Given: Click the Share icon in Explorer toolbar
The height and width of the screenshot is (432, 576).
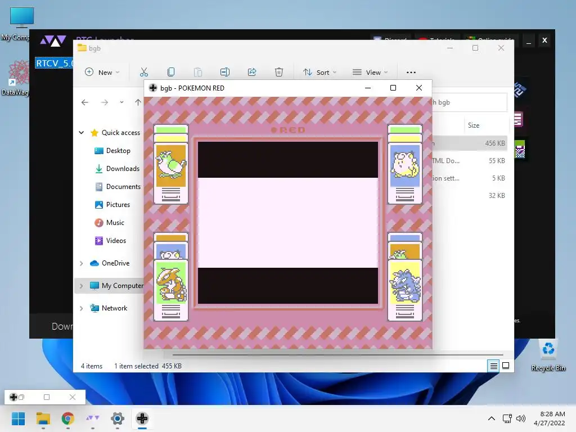Looking at the screenshot, I should pyautogui.click(x=252, y=72).
